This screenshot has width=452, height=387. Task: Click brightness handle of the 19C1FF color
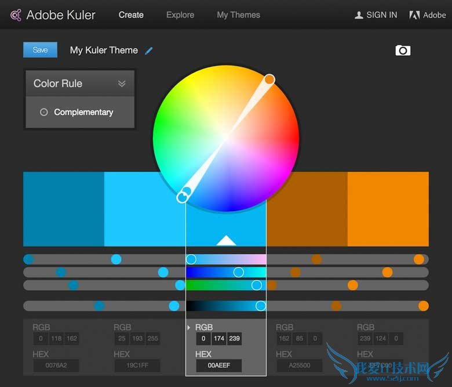pyautogui.click(x=174, y=306)
